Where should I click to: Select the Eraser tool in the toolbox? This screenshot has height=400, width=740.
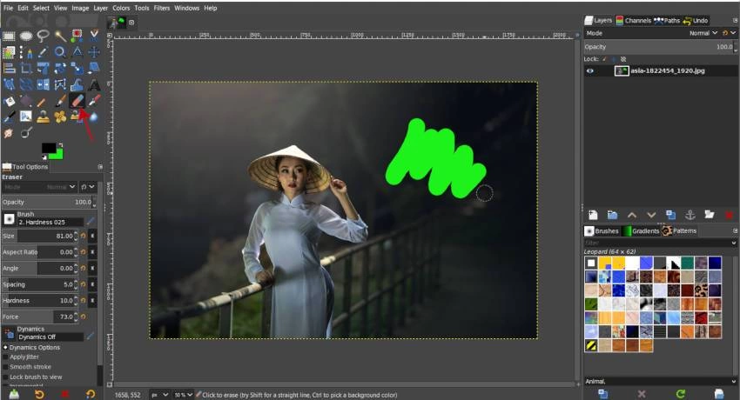point(77,101)
